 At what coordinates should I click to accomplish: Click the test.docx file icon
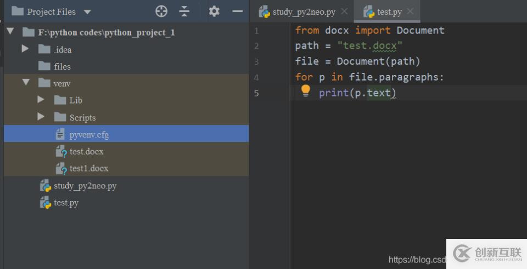pyautogui.click(x=61, y=151)
